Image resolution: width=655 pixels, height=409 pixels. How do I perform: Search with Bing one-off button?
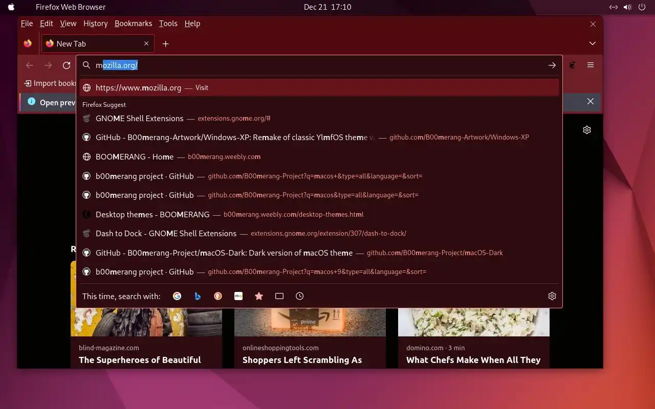pyautogui.click(x=198, y=296)
